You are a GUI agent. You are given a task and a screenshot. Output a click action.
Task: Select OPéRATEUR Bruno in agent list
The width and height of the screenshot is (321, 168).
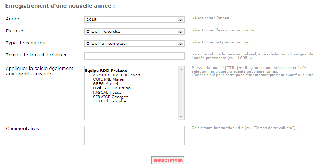(x=112, y=88)
